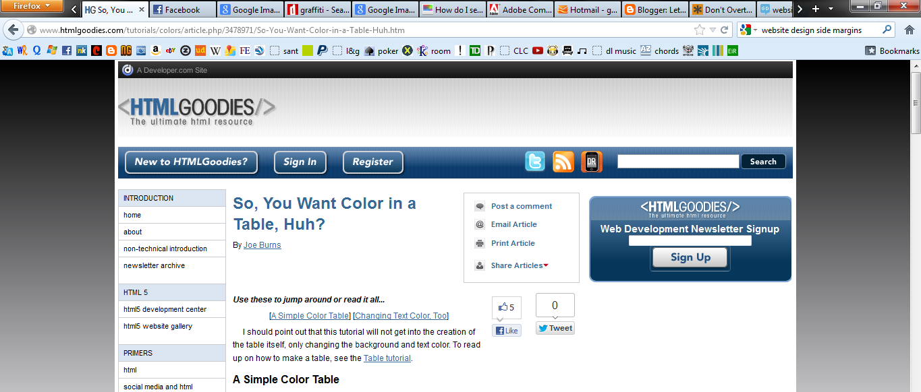Image resolution: width=921 pixels, height=392 pixels.
Task: Switch to the Facebook tab
Action: point(181,9)
